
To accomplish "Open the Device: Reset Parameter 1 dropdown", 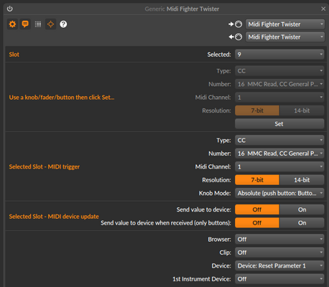I will pyautogui.click(x=279, y=265).
